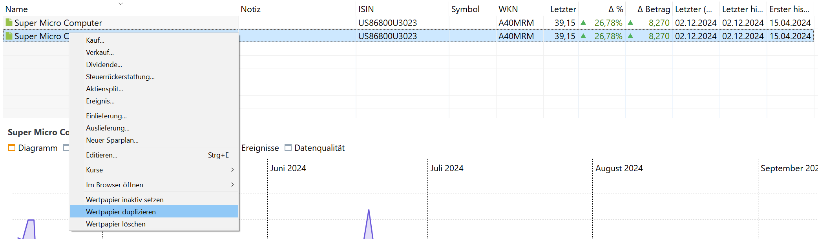Click the security icon of the highlighted row

tap(9, 36)
